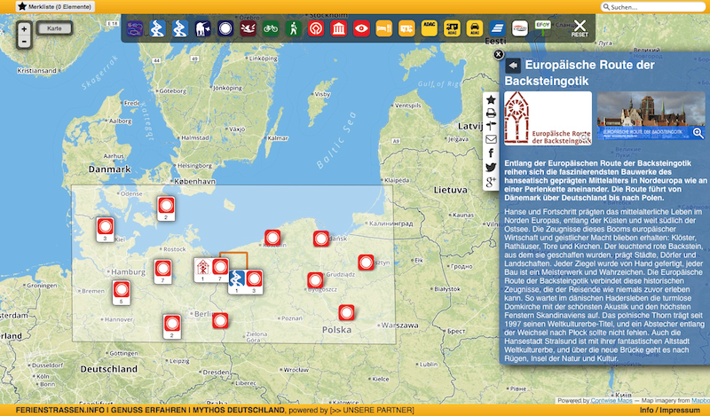Click the Suchen search field

click(653, 7)
